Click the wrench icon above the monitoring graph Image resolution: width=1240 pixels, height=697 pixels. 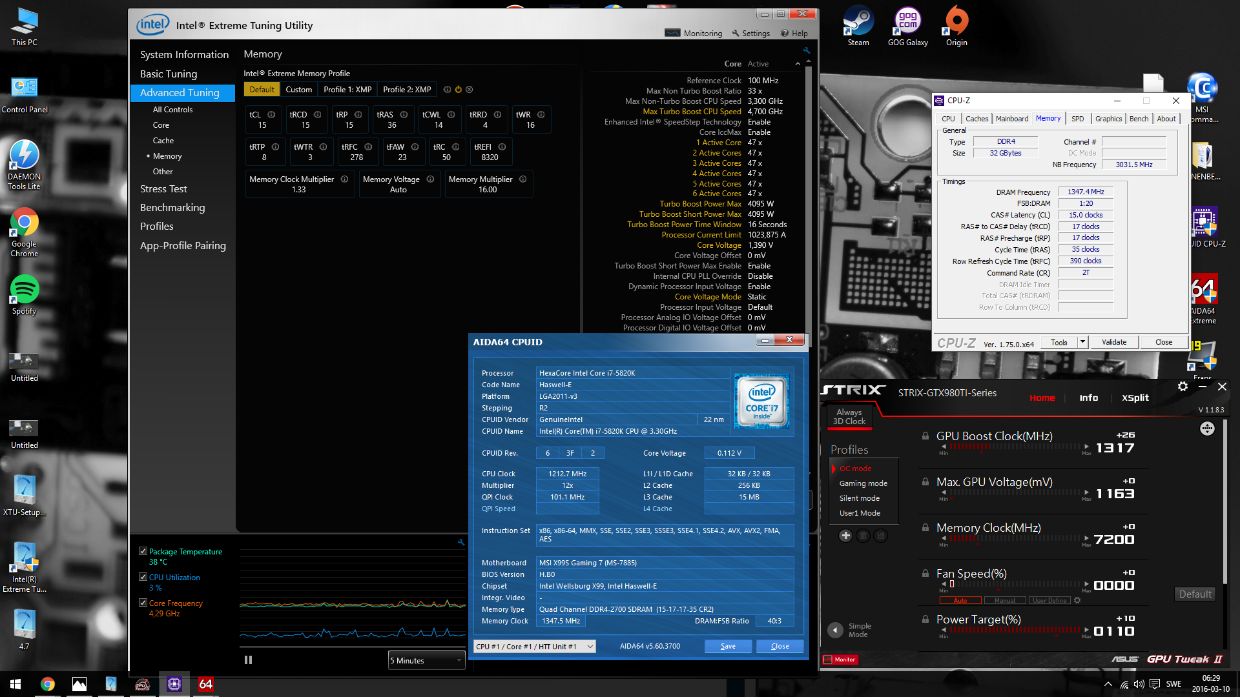click(x=461, y=542)
